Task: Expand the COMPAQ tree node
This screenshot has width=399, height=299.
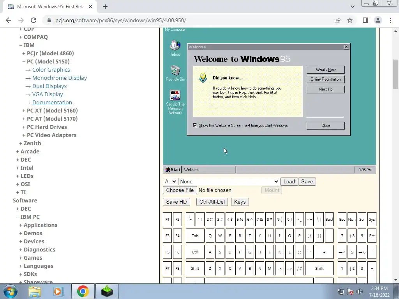Action: (x=34, y=37)
